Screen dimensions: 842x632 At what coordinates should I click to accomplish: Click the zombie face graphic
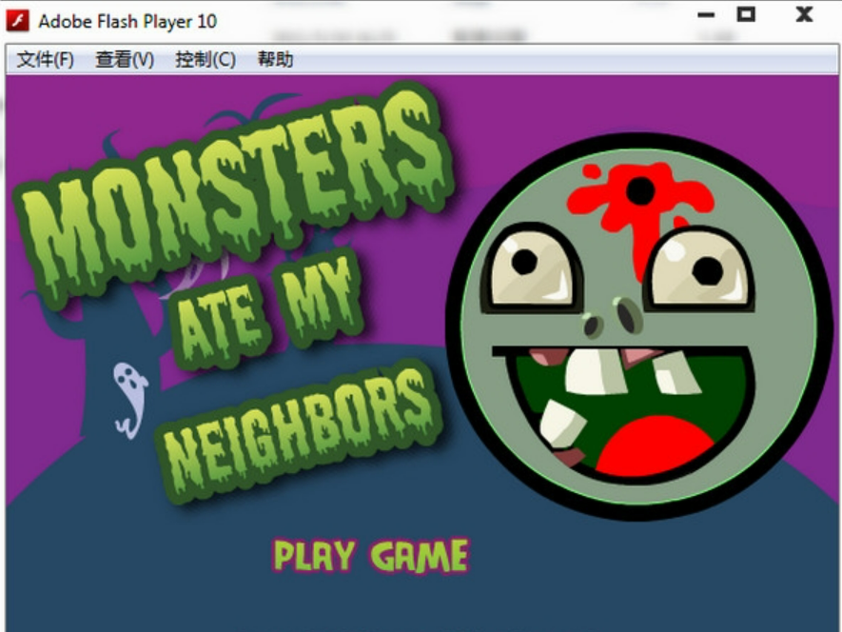click(x=639, y=326)
